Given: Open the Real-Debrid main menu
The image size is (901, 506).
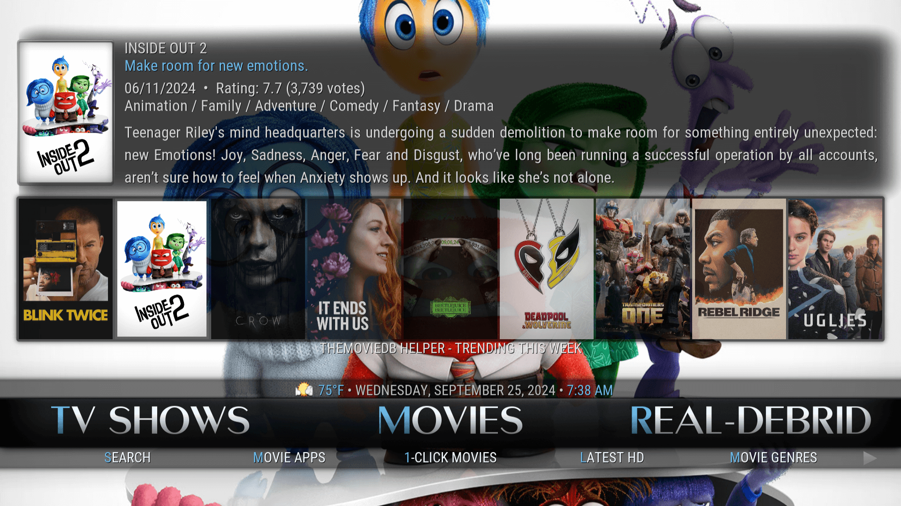Looking at the screenshot, I should tap(751, 420).
